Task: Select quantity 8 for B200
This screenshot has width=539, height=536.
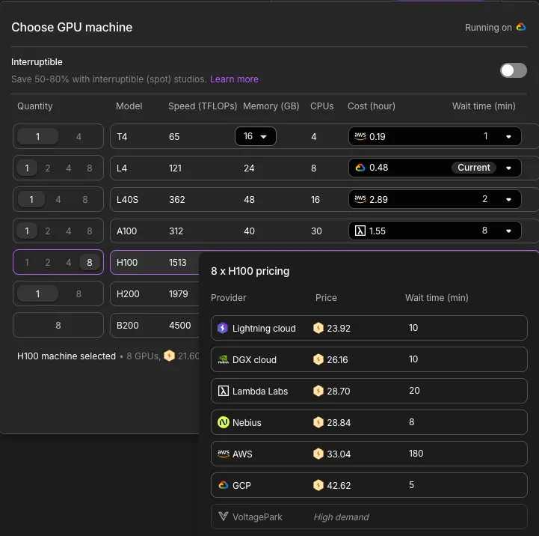Action: (x=58, y=326)
